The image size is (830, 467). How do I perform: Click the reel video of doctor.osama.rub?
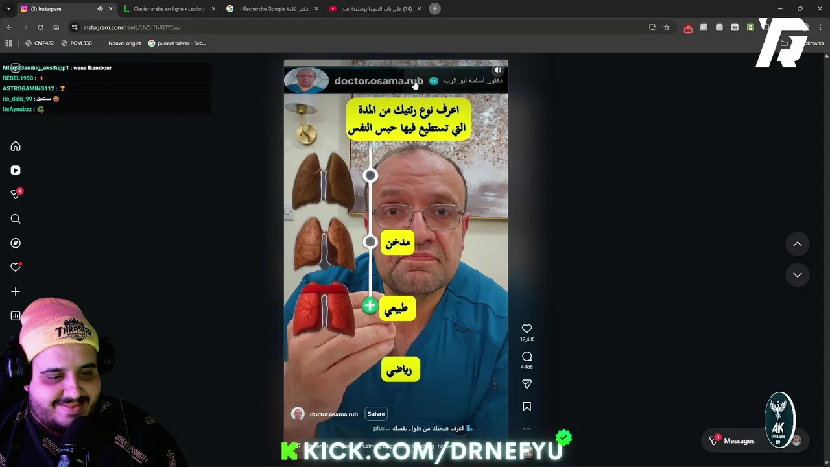coord(396,253)
